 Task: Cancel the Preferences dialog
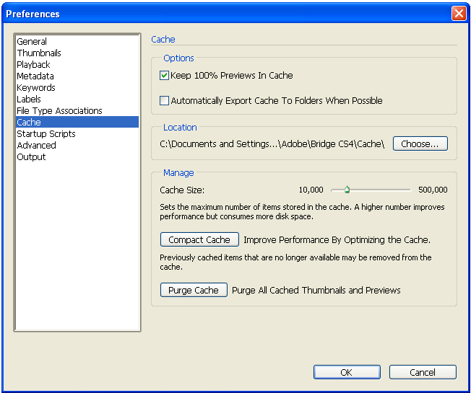click(423, 373)
